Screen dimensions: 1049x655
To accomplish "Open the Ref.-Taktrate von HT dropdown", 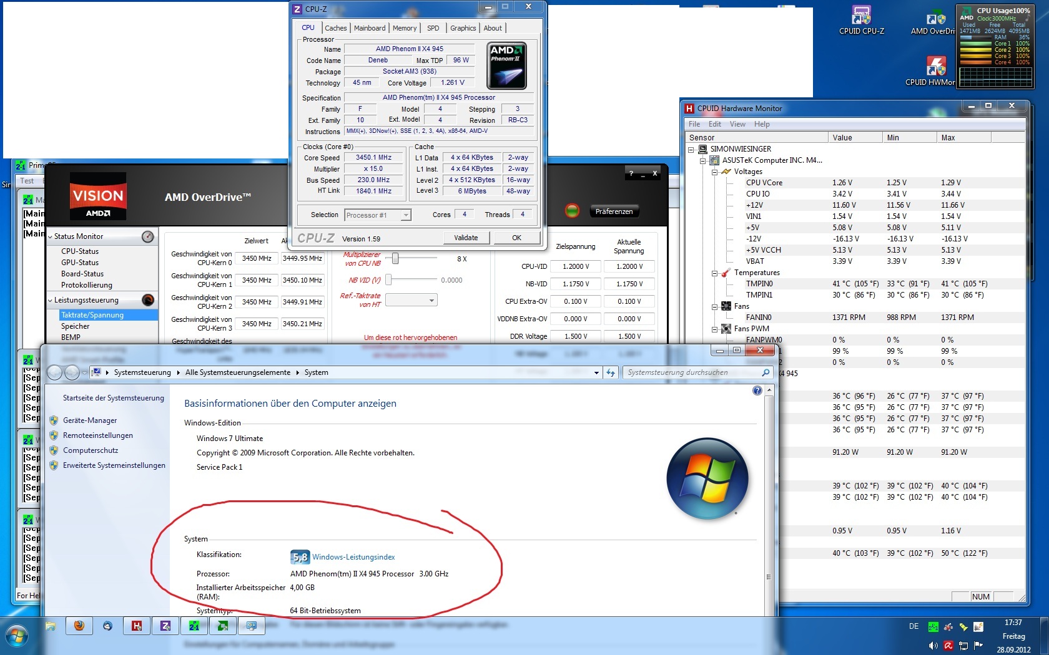I will pos(431,301).
